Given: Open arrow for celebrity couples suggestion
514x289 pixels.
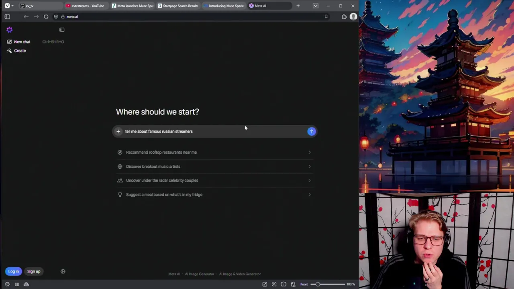Looking at the screenshot, I should (x=309, y=180).
